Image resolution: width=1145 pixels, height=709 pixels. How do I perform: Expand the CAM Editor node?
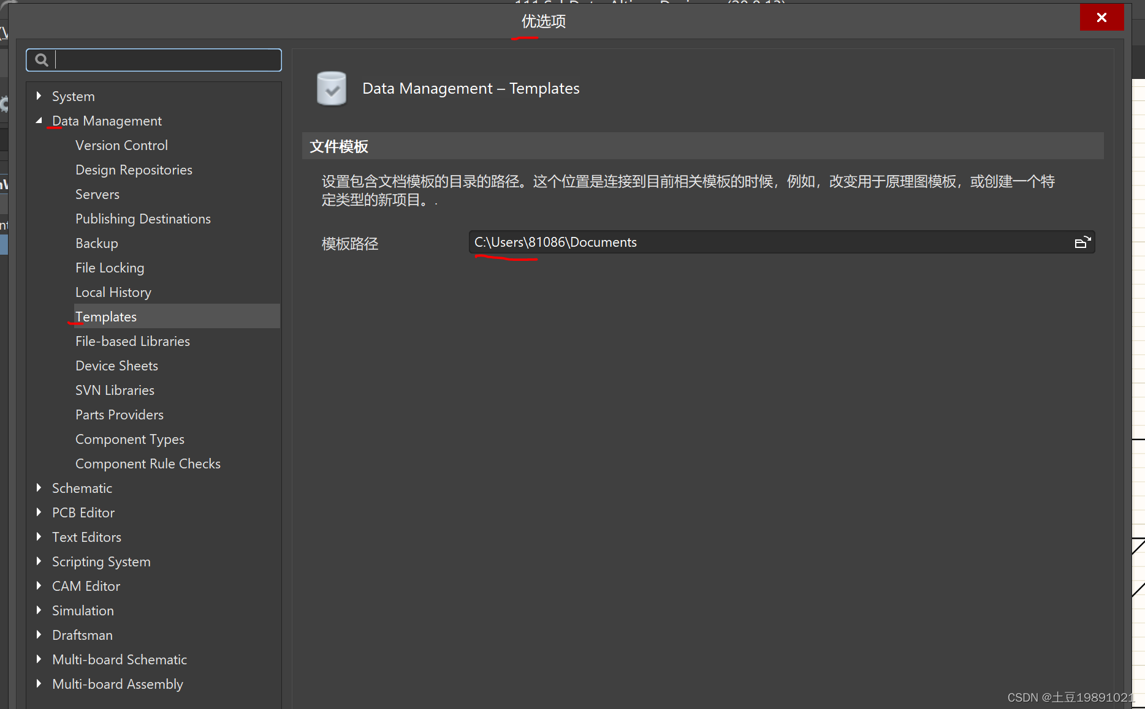click(39, 586)
